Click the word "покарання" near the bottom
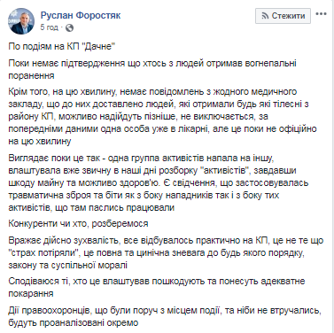This screenshot has height=333, width=334. coord(31,294)
